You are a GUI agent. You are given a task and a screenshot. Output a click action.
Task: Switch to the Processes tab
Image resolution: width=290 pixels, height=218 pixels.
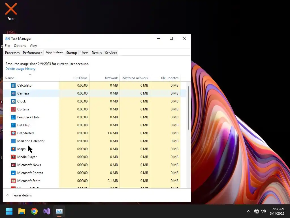point(12,53)
